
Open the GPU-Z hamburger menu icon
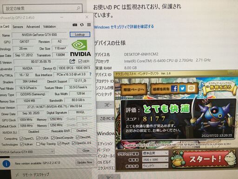tap(89, 25)
